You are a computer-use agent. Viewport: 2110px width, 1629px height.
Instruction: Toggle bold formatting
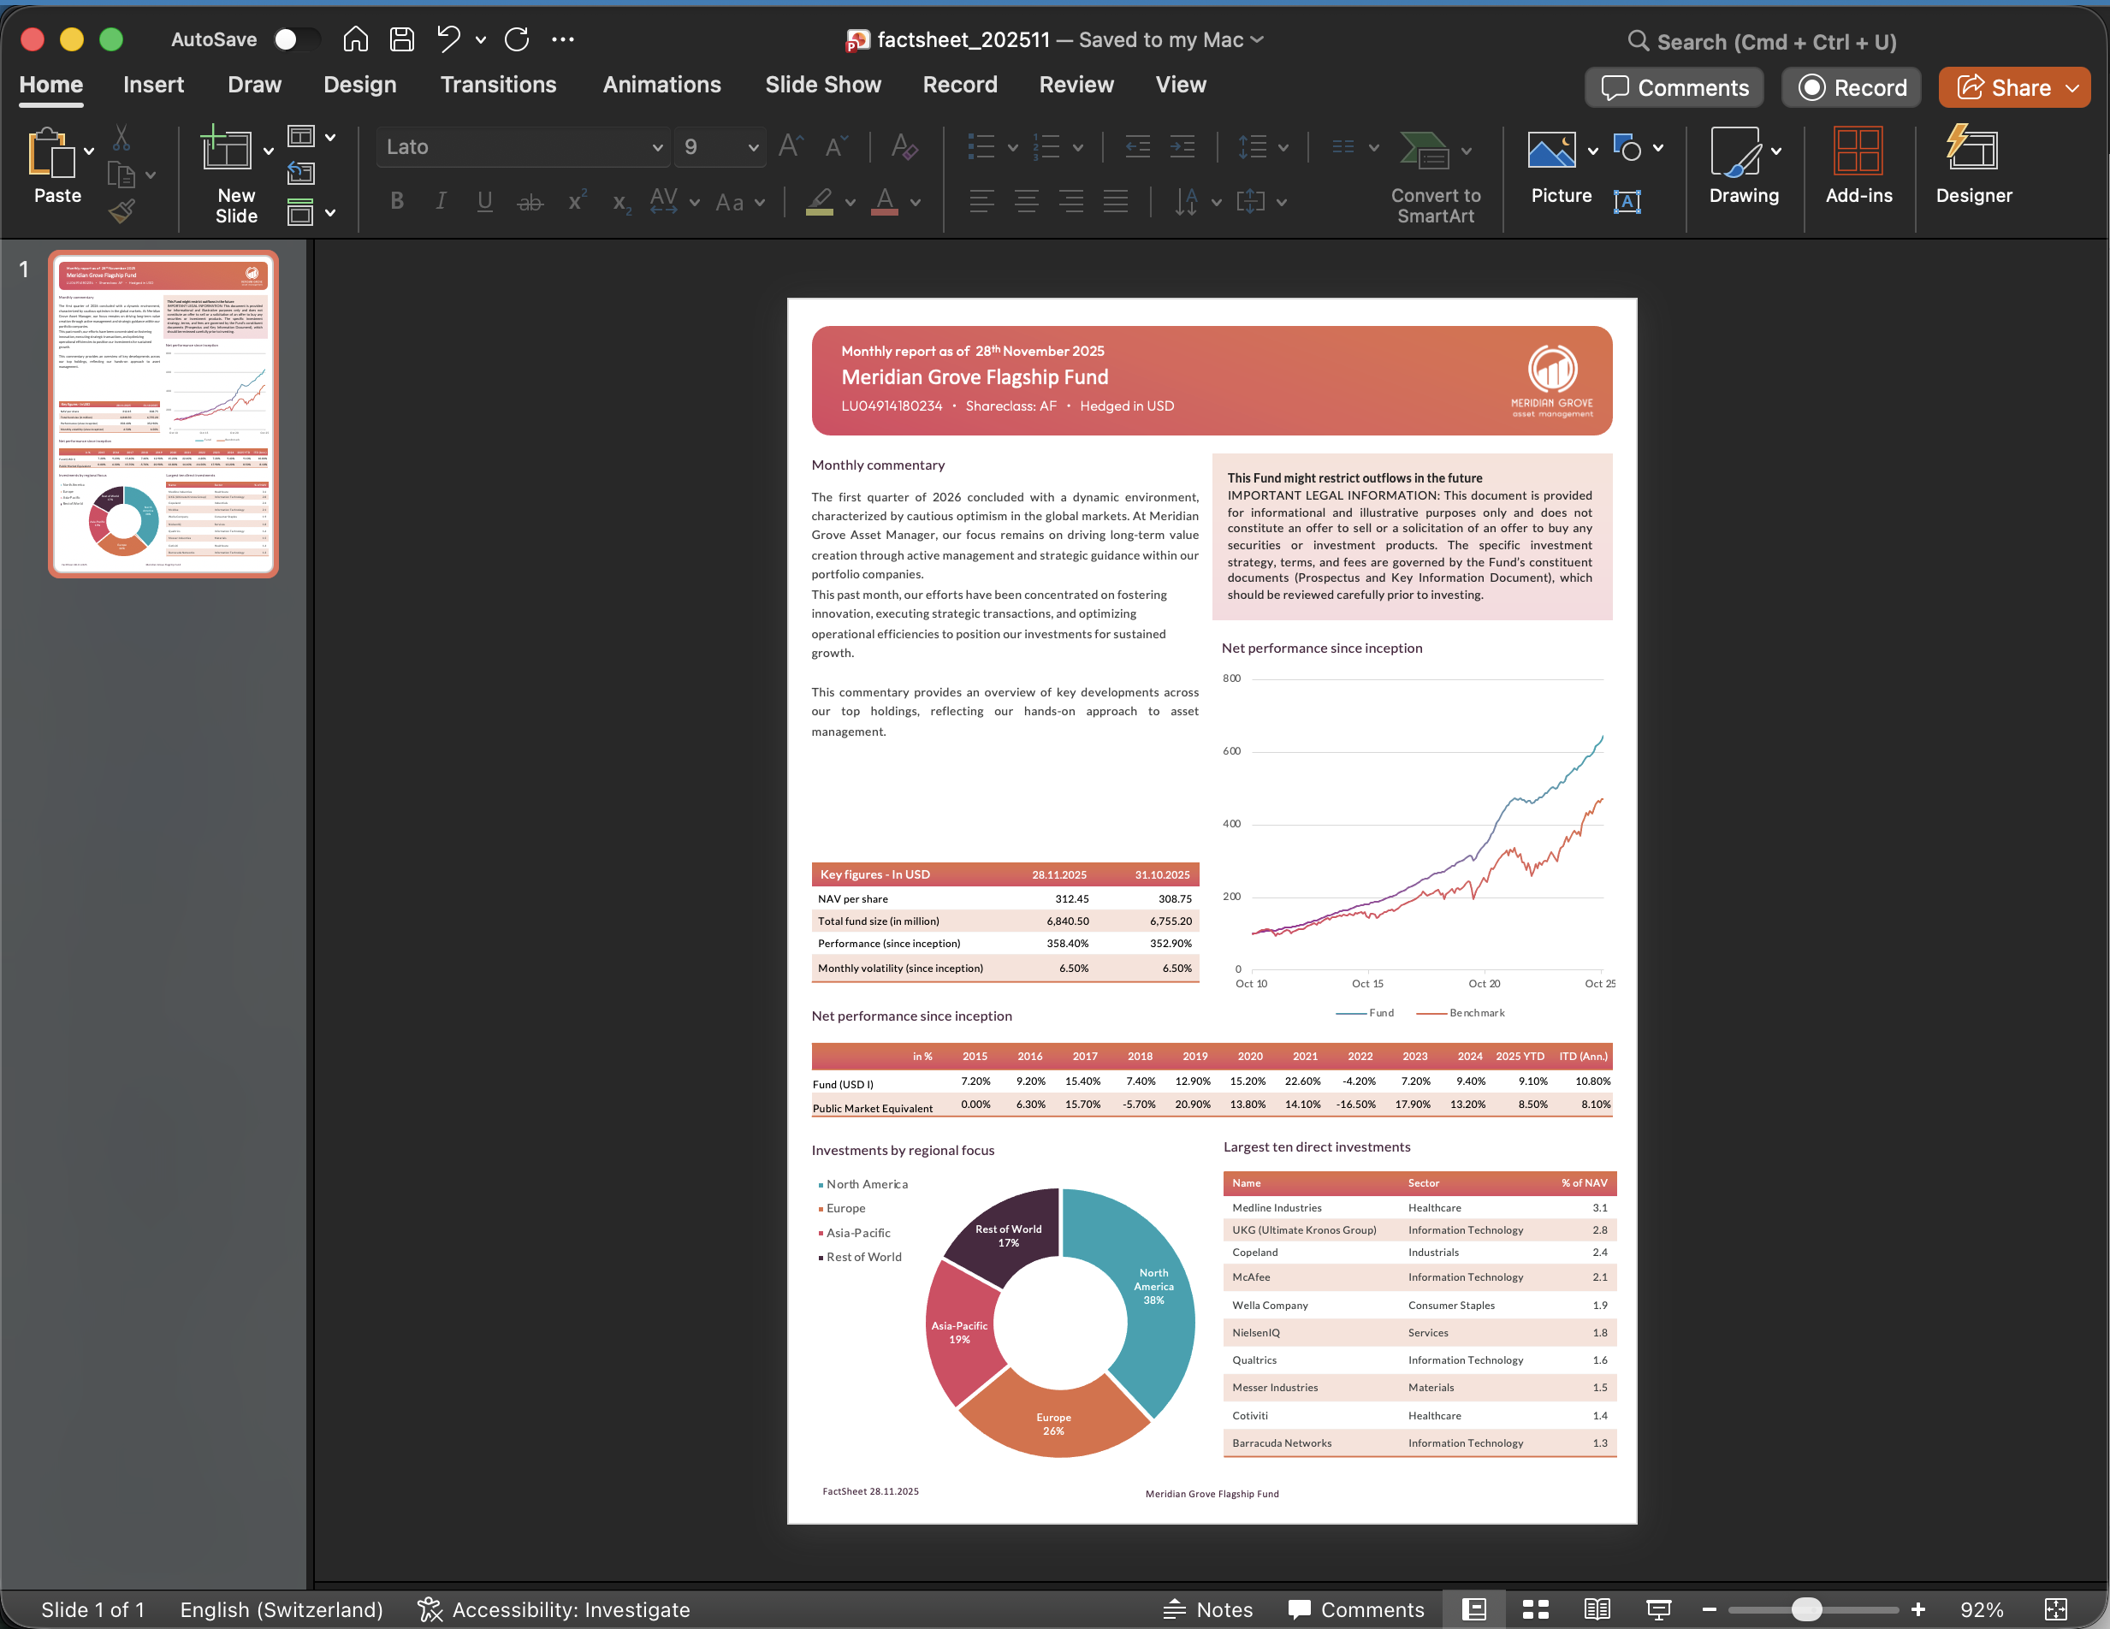point(396,201)
